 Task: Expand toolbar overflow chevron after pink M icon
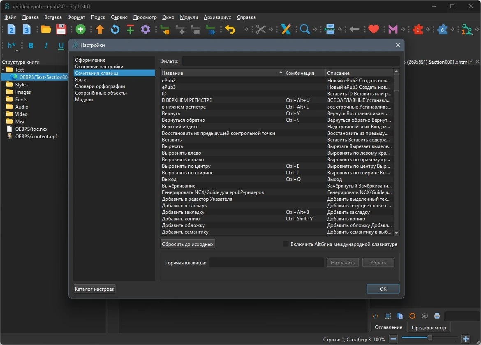403,30
